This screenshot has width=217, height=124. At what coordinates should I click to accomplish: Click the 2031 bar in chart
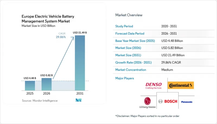click(80, 63)
